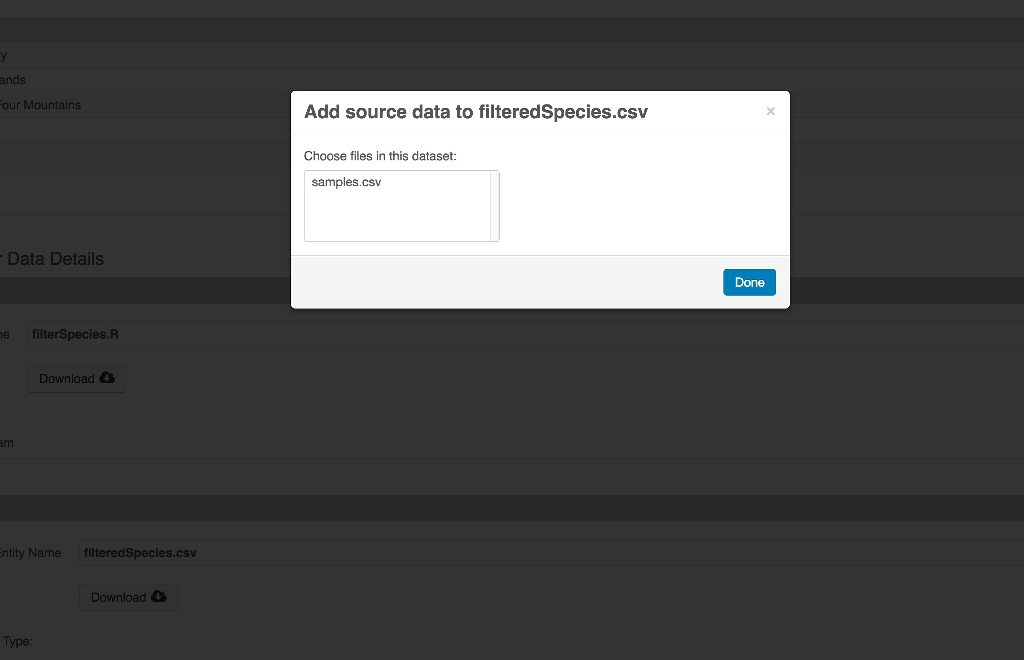Click the file list scrollbar
This screenshot has width=1024, height=660.
pos(495,206)
